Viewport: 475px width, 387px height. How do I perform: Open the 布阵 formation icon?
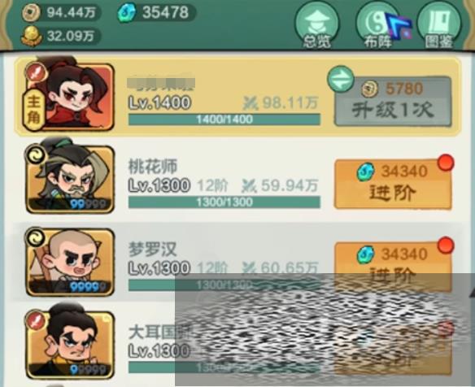click(x=378, y=26)
